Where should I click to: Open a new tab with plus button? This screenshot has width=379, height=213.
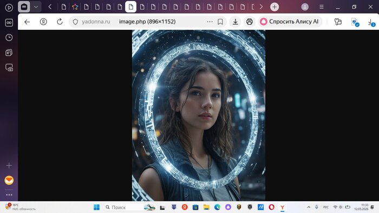coord(275,6)
